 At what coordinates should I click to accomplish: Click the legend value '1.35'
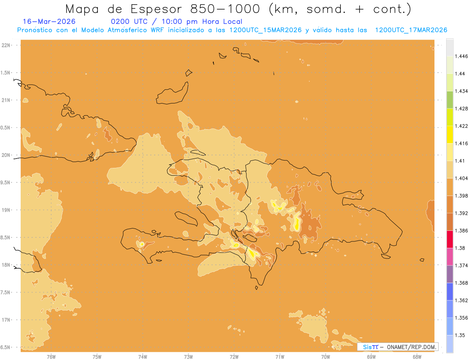click(460, 335)
